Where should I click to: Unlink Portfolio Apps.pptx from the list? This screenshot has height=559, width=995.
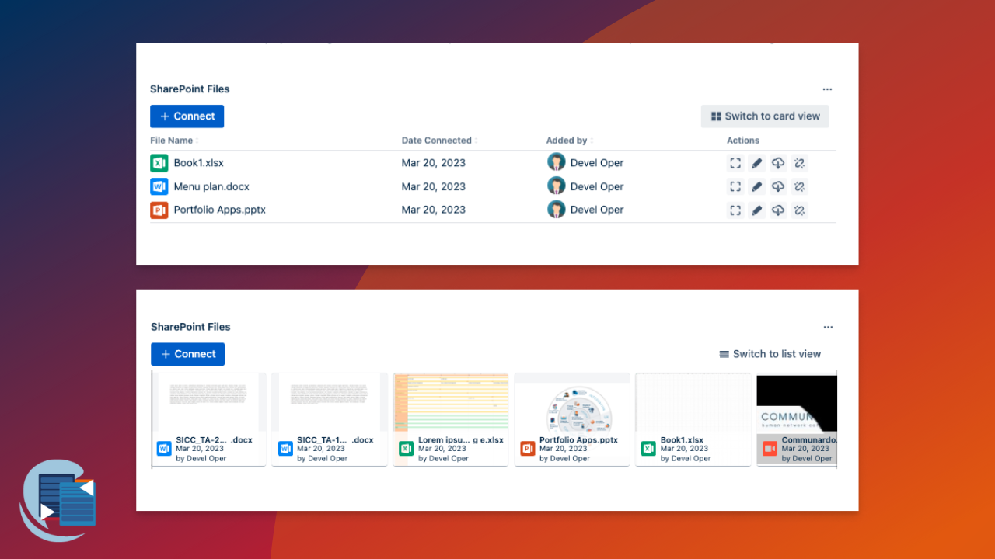pyautogui.click(x=799, y=210)
